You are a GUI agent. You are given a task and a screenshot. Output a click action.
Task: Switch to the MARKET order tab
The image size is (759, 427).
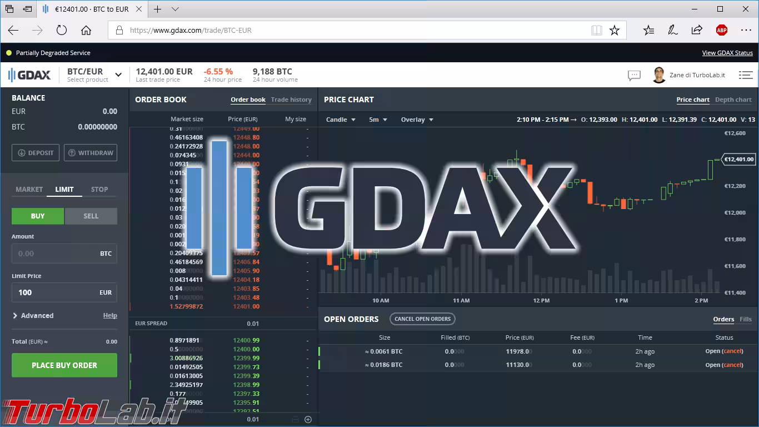(28, 189)
